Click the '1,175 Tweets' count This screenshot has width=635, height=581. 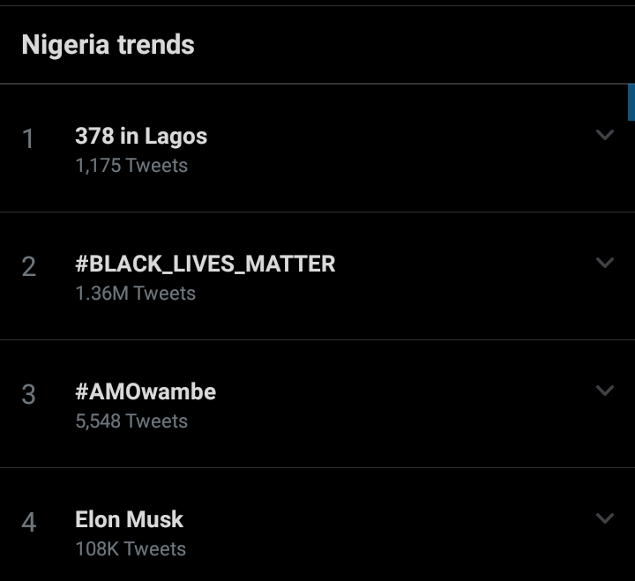(x=131, y=165)
